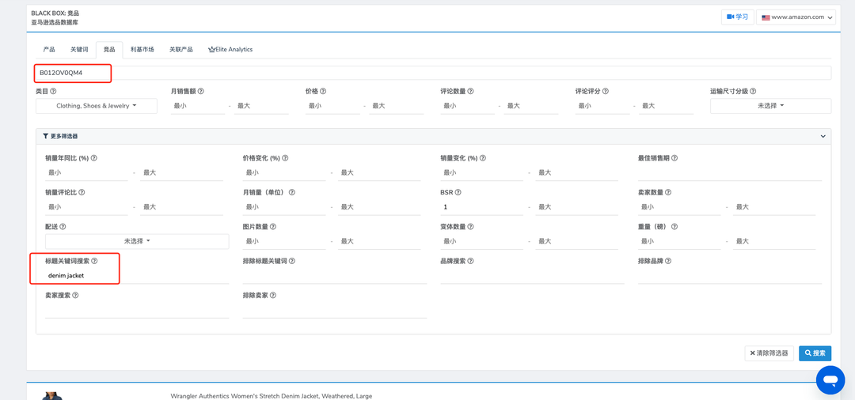This screenshot has height=400, width=855.
Task: Open the 运输尺寸分级 未选择 dropdown
Action: pos(770,106)
